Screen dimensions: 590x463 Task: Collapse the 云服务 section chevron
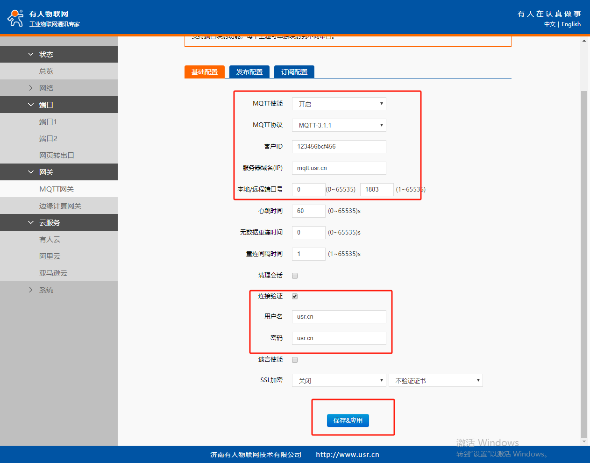tap(31, 222)
